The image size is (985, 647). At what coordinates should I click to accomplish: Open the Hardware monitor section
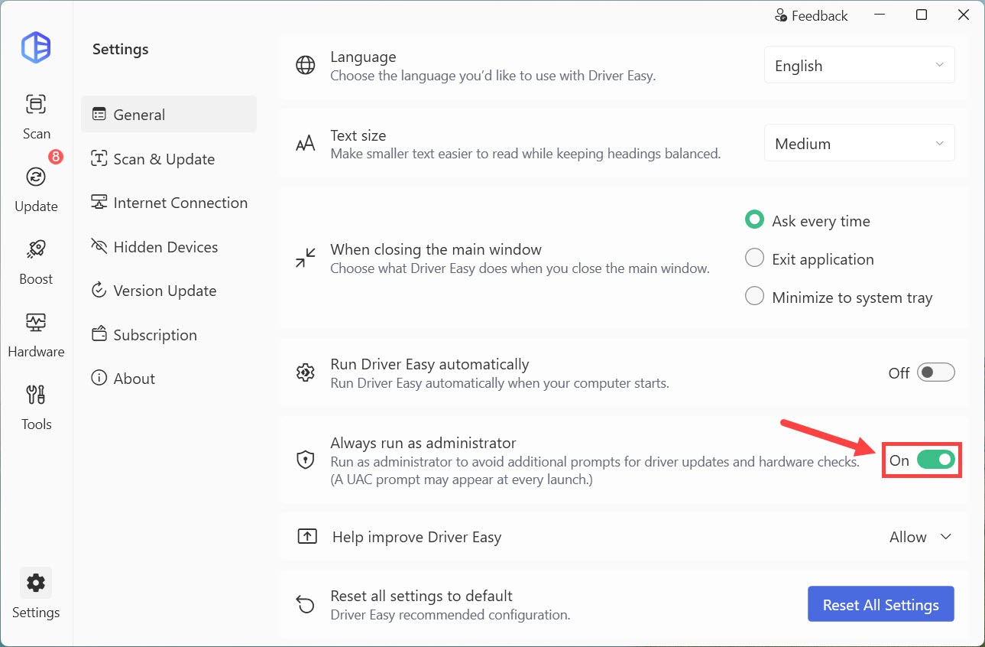click(36, 334)
